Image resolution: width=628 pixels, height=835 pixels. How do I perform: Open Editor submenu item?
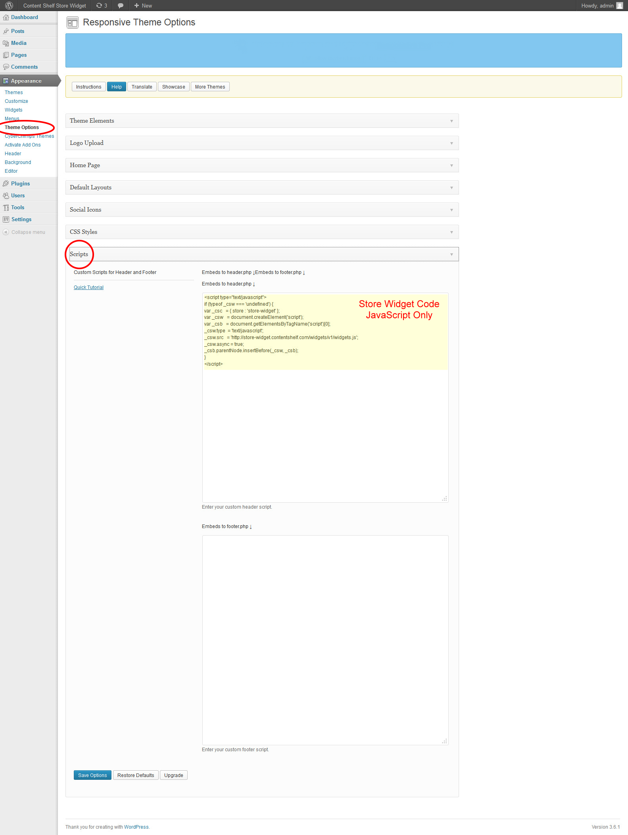(11, 171)
